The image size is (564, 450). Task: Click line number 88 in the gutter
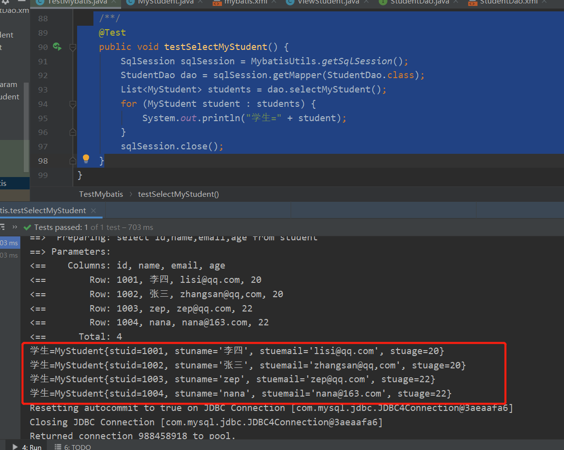pos(43,19)
